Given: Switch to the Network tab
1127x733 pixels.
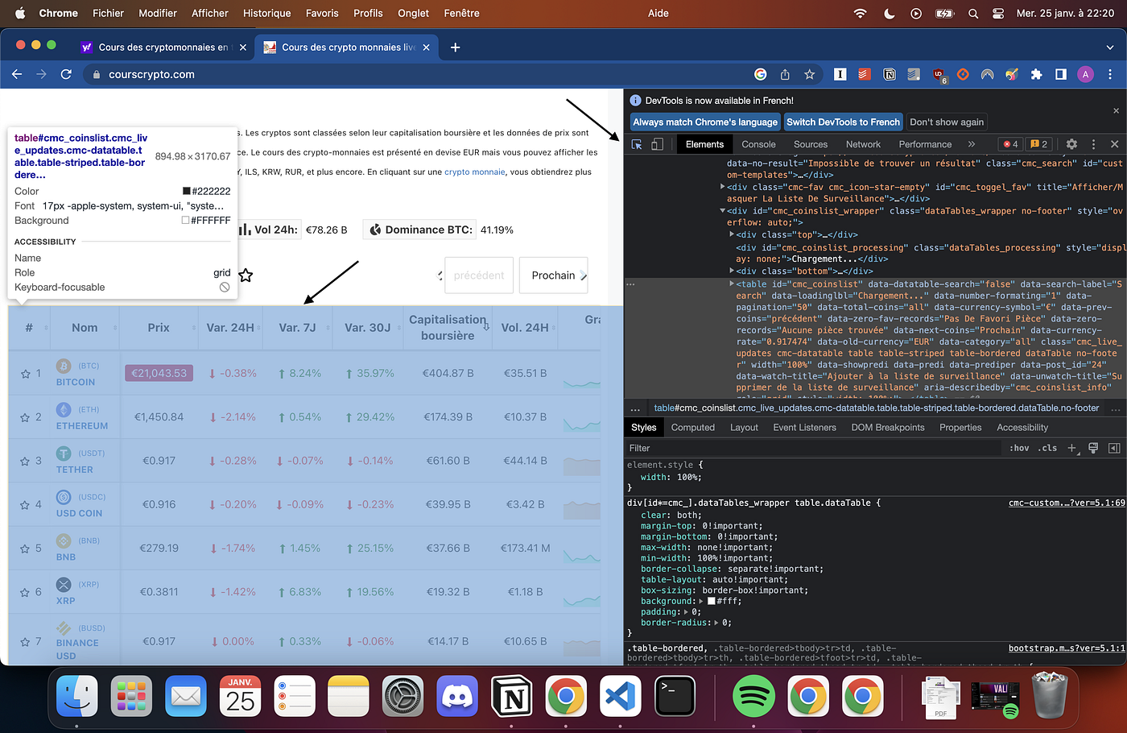Looking at the screenshot, I should coord(863,144).
